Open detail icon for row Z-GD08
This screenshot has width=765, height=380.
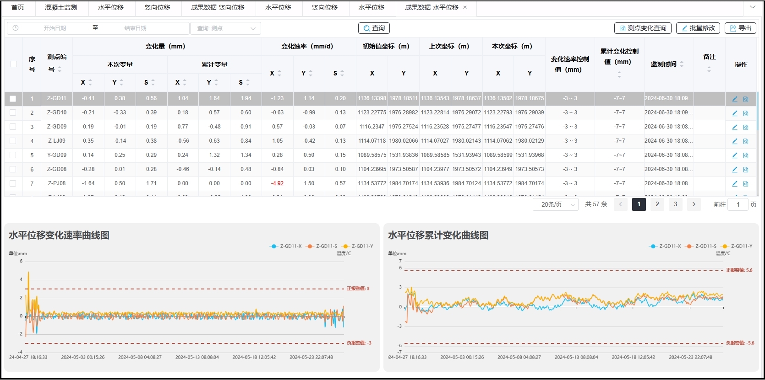[x=746, y=170]
